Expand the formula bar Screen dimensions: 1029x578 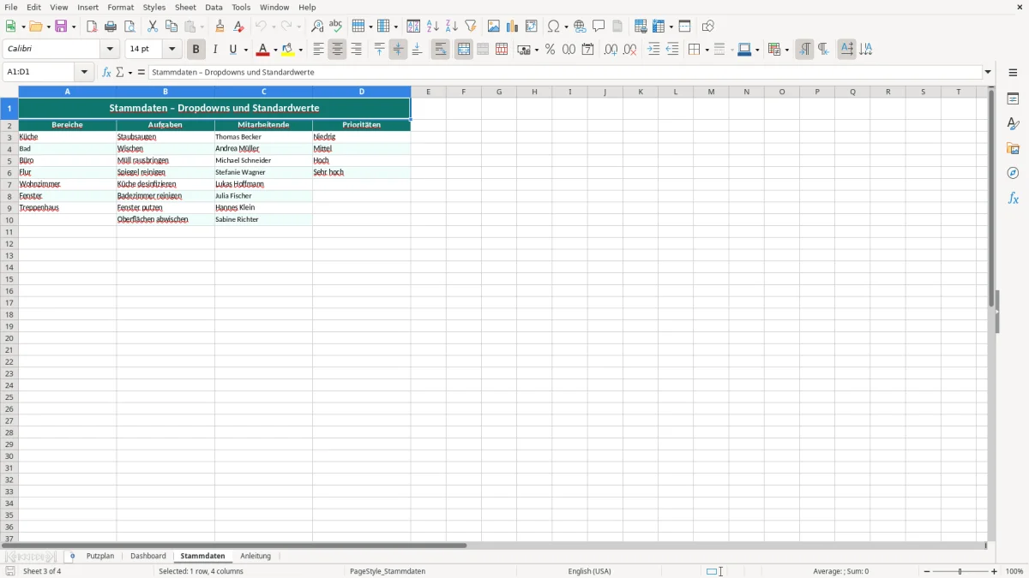pos(988,73)
